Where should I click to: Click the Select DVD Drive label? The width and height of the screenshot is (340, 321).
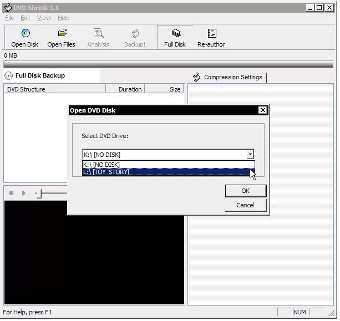click(105, 136)
